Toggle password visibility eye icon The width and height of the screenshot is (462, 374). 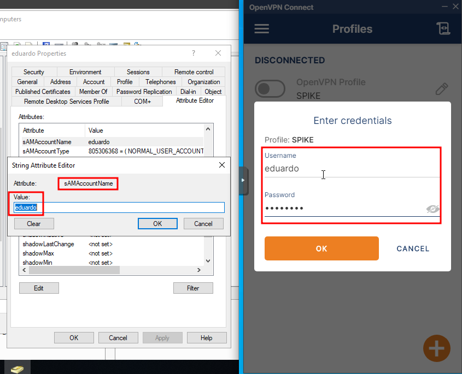tap(432, 209)
